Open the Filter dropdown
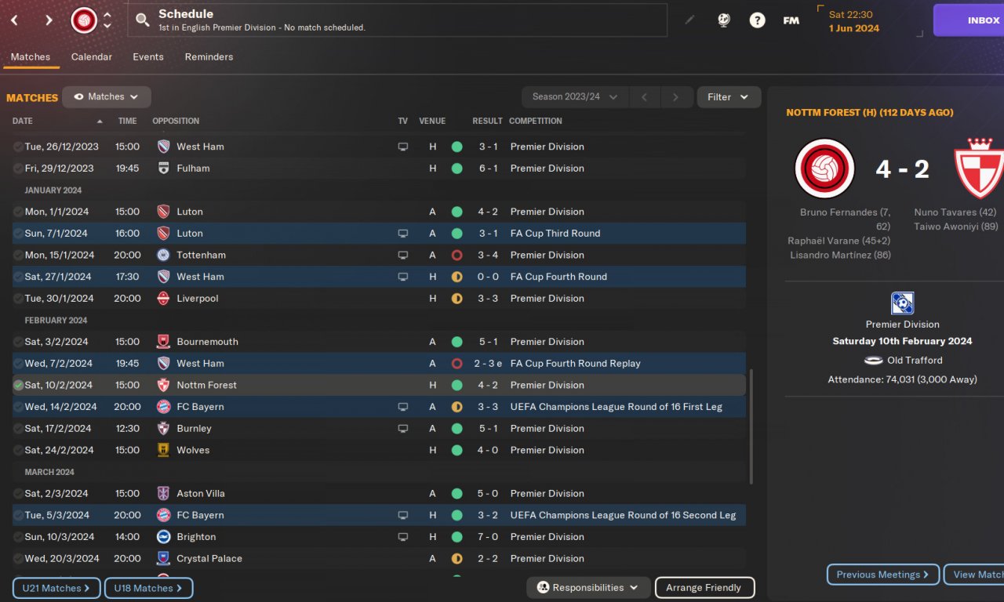1004x602 pixels. tap(729, 97)
